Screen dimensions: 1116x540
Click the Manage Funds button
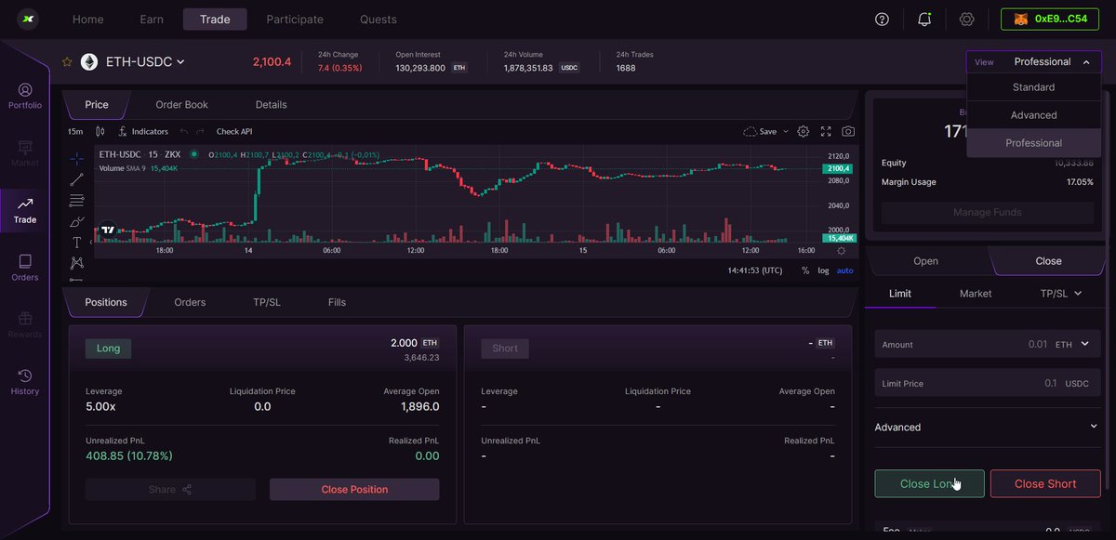point(988,213)
